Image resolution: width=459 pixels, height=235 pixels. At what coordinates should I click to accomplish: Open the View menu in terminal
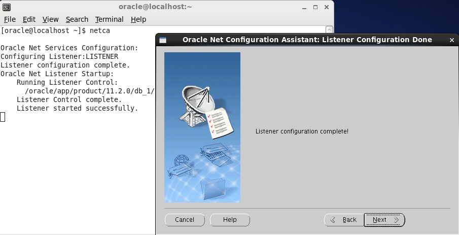[x=50, y=19]
